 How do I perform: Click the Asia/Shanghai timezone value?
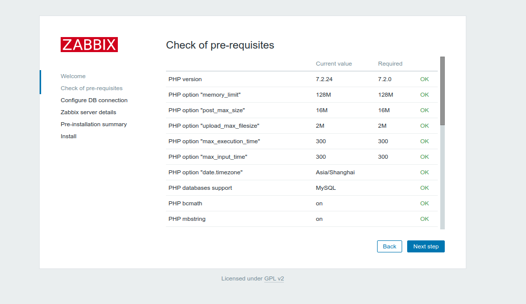point(335,172)
